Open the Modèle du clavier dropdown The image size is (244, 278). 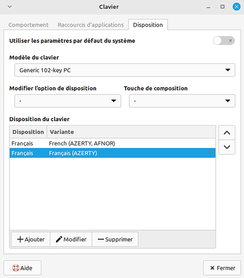125,70
